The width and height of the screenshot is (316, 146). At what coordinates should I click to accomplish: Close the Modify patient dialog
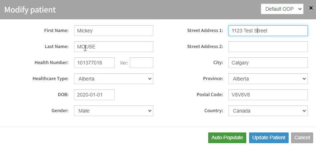pos(311,8)
